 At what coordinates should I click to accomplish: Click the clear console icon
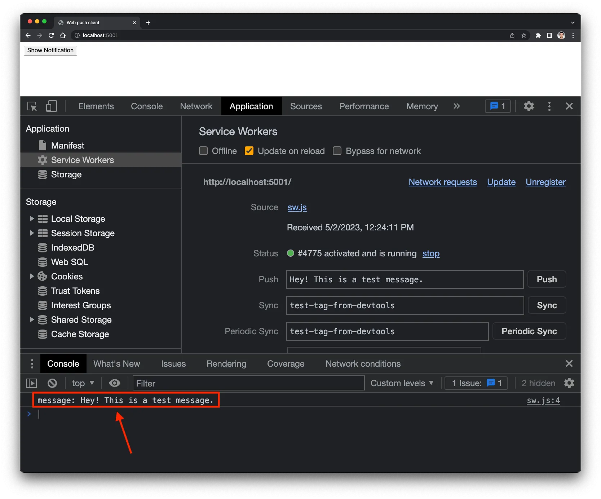52,383
